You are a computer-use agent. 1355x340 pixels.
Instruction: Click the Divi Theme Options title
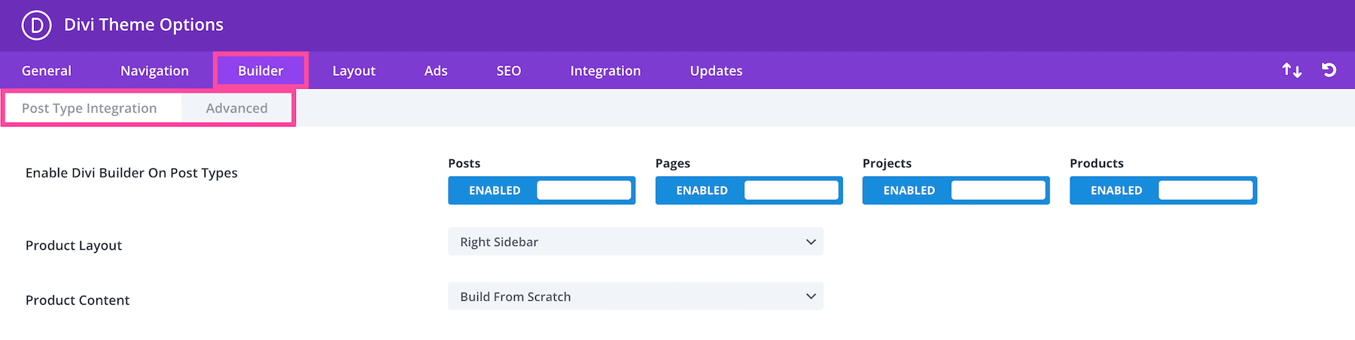point(144,25)
